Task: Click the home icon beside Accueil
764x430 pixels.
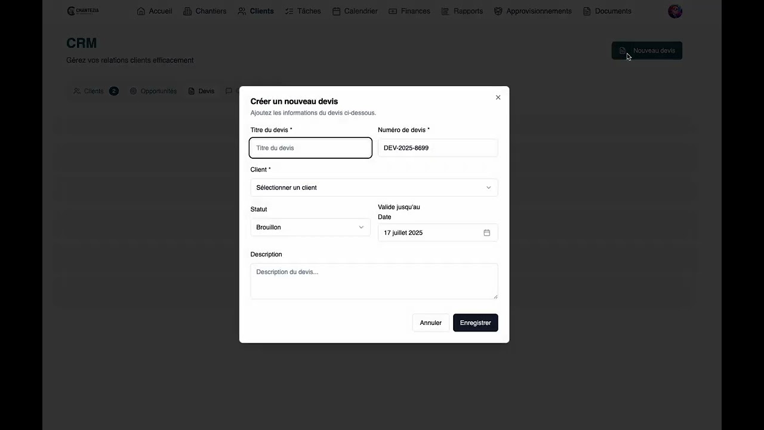Action: point(141,11)
